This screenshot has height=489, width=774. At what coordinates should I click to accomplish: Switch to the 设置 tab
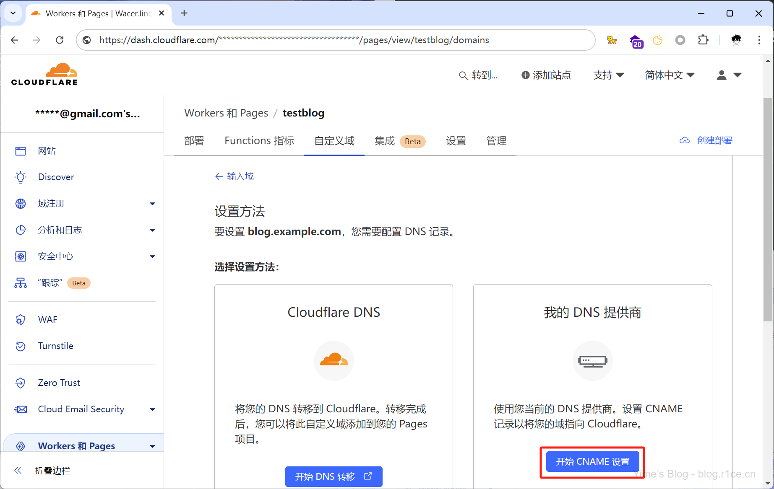456,141
